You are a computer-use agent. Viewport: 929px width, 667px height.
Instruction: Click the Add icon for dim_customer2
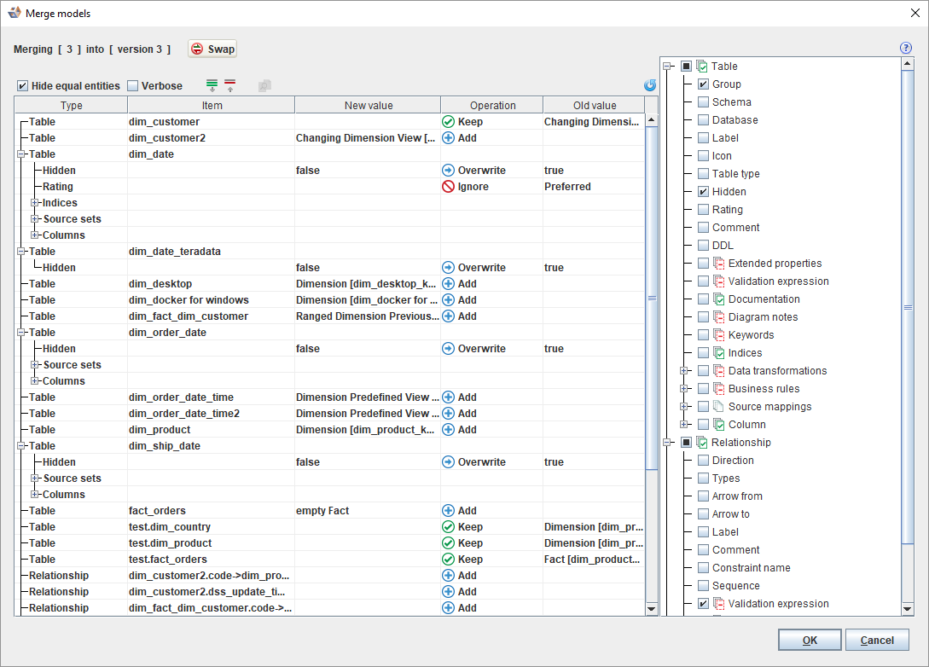coord(448,138)
